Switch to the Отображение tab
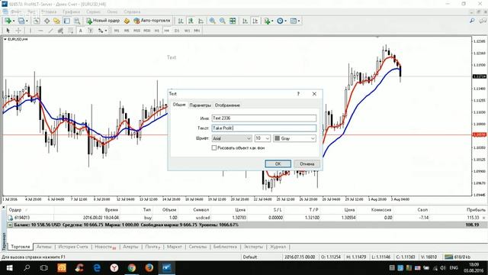This screenshot has width=488, height=275. 227,105
